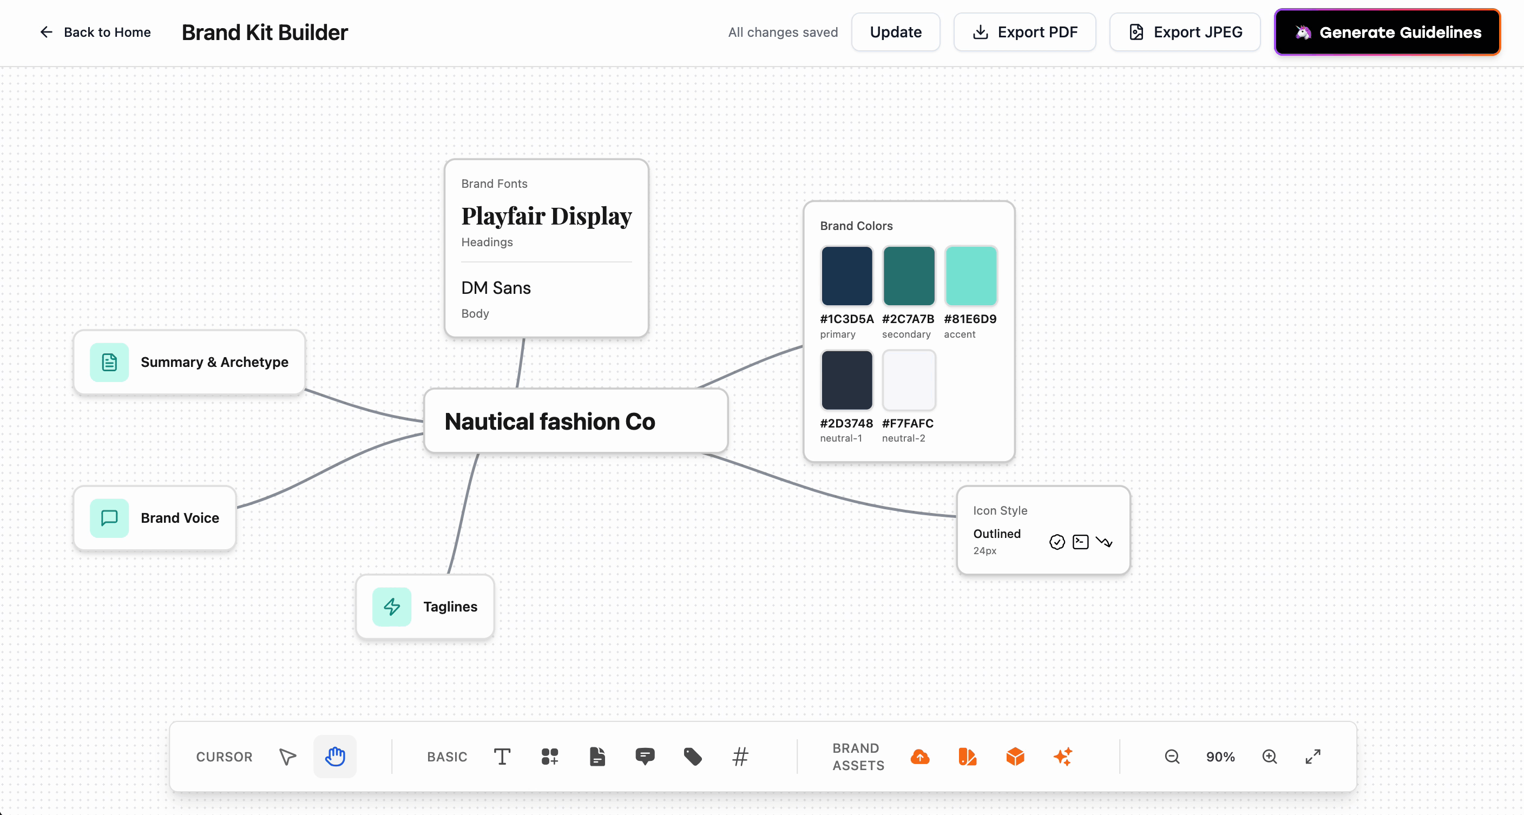Toggle the hand pan cursor tool
The width and height of the screenshot is (1524, 815).
(335, 757)
